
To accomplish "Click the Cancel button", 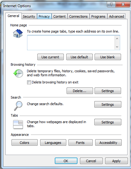I will click(x=91, y=161).
